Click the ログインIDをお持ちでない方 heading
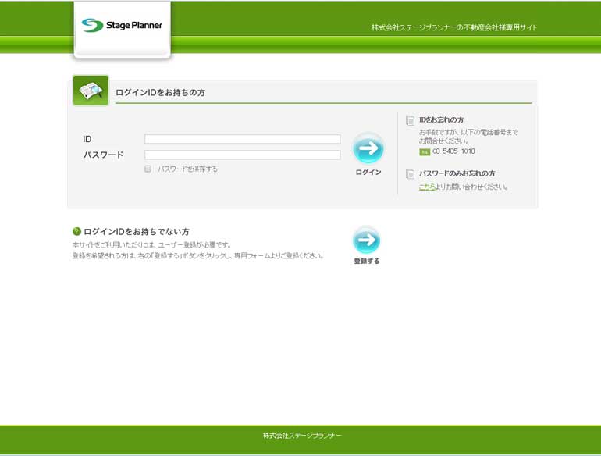 point(137,232)
